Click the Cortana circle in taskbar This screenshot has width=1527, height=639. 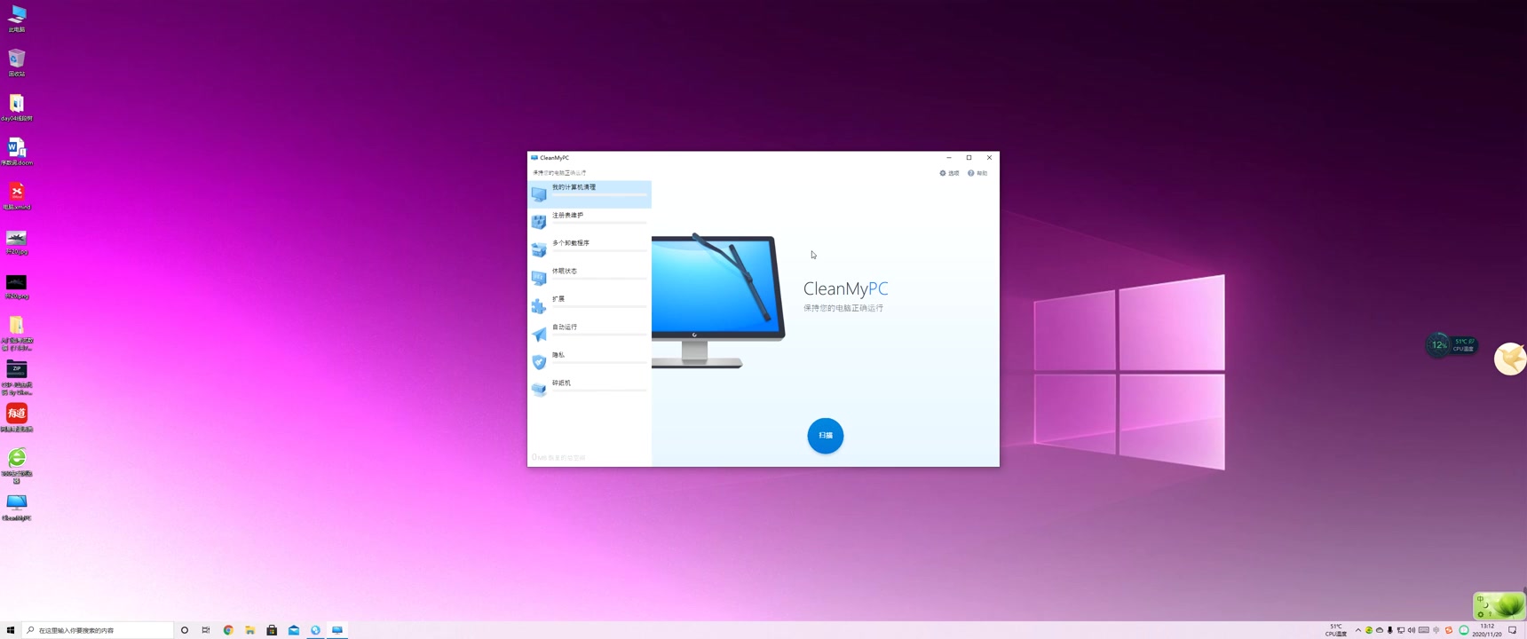[x=185, y=630]
